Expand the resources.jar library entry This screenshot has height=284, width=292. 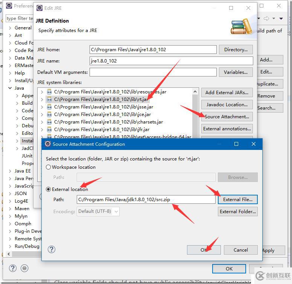42,92
